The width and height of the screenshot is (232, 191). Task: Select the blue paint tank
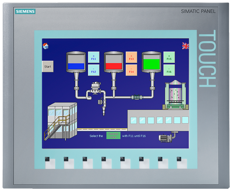pyautogui.click(x=76, y=62)
